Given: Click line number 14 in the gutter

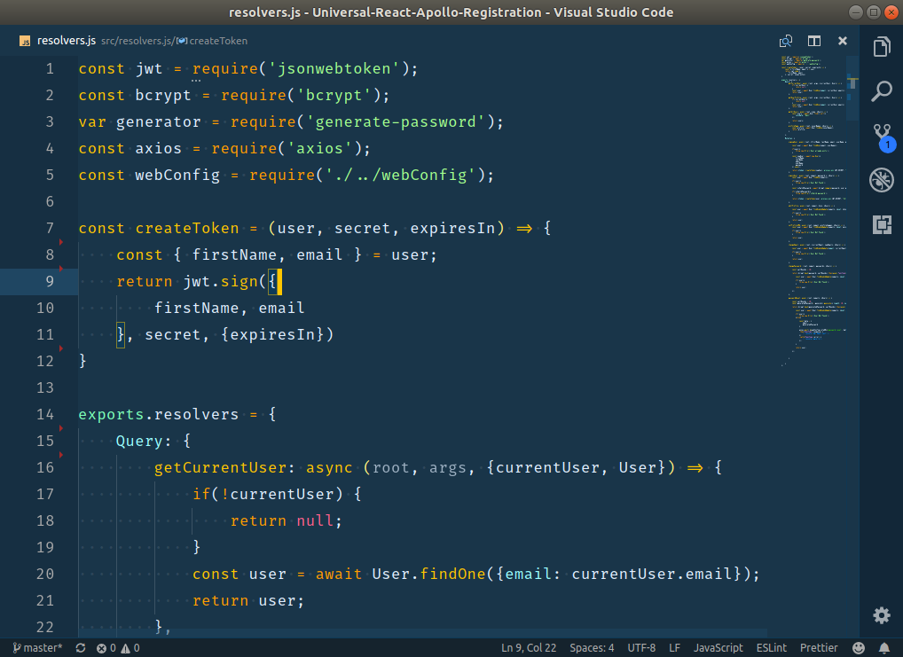Looking at the screenshot, I should point(45,415).
